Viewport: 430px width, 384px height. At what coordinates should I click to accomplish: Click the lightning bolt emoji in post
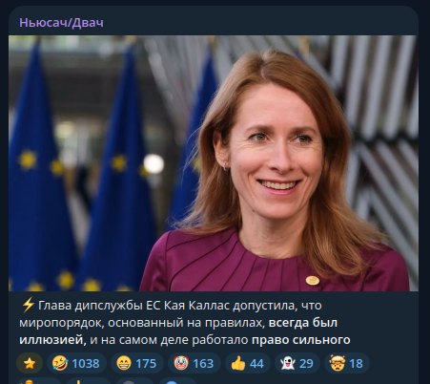(x=28, y=305)
